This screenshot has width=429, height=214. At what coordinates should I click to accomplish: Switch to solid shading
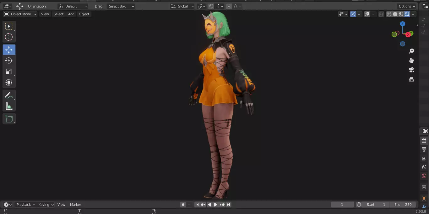(395, 14)
